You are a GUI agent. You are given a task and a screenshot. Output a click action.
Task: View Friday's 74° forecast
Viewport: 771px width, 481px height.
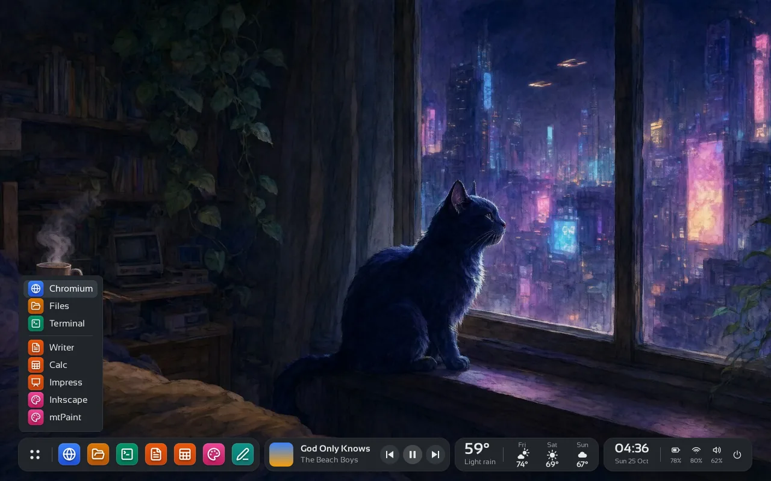522,455
